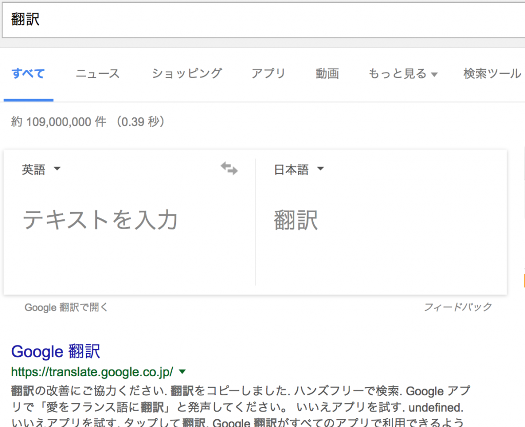The image size is (525, 427).
Task: Swap the source and target languages
Action: (x=229, y=169)
